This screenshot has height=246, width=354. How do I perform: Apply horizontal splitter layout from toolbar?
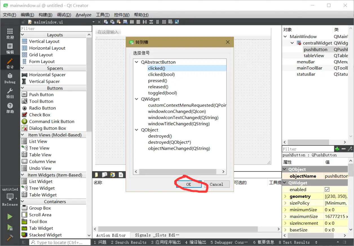click(145, 22)
